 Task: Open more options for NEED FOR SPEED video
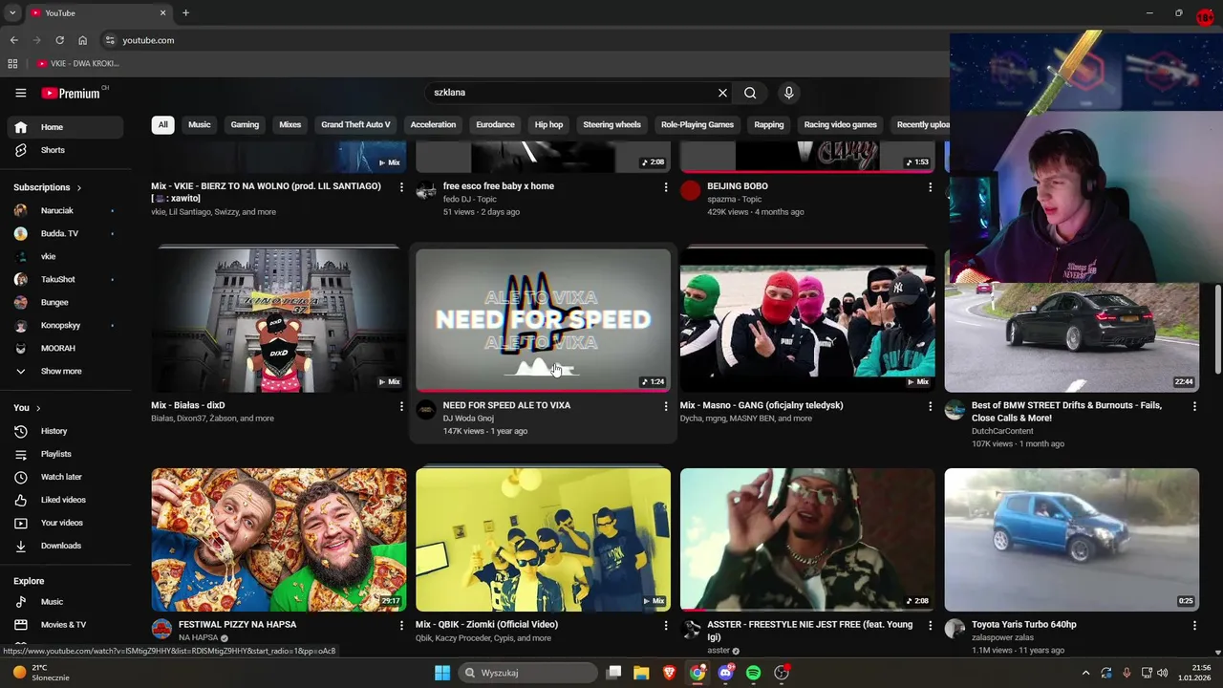coord(666,406)
